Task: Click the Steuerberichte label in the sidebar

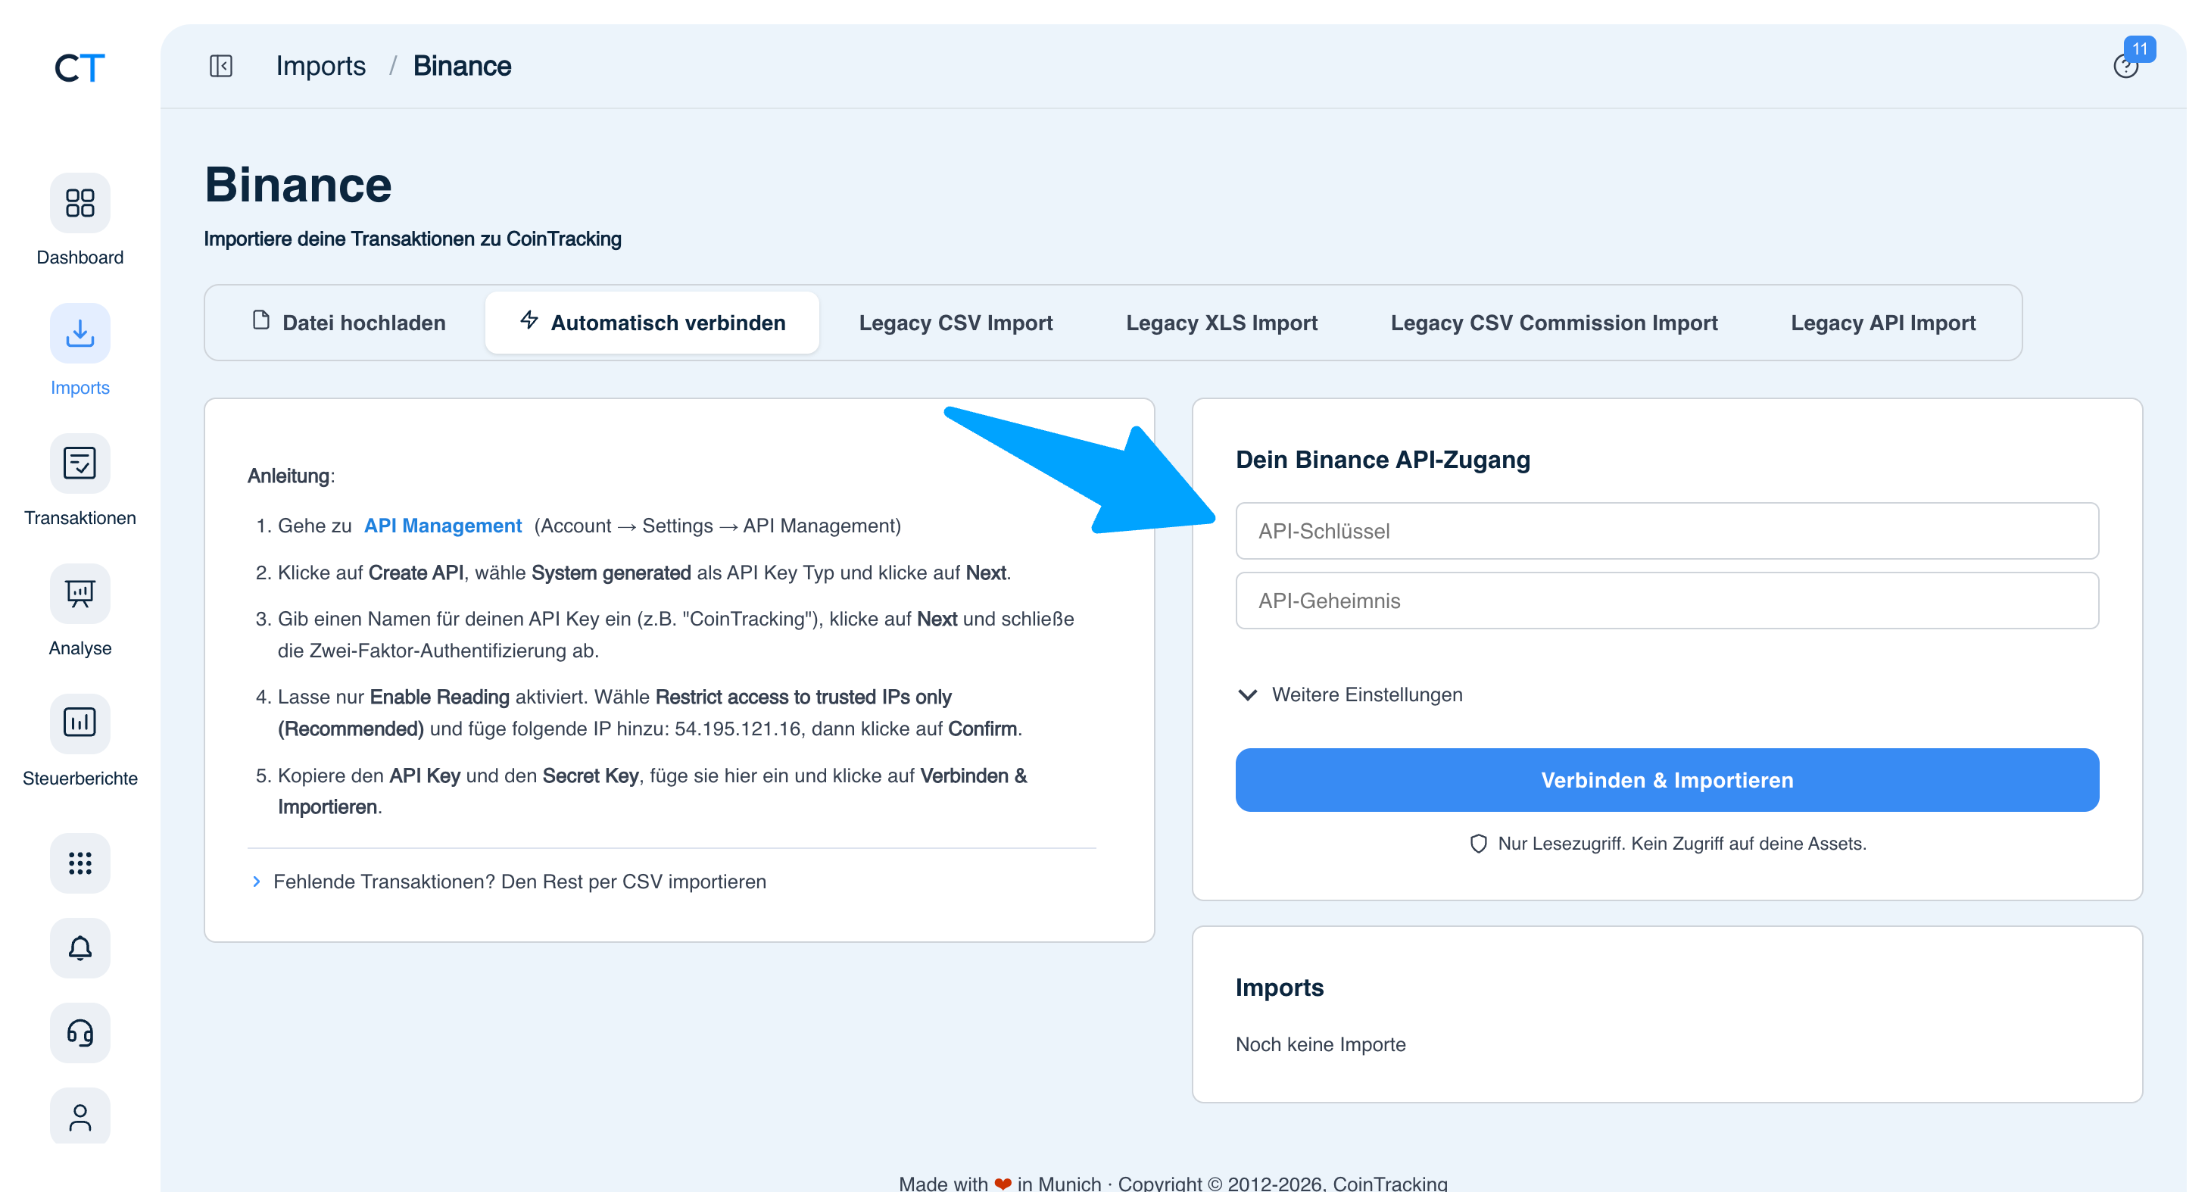Action: point(80,779)
